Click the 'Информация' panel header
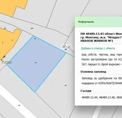This screenshot has height=118, width=122. tap(98, 22)
